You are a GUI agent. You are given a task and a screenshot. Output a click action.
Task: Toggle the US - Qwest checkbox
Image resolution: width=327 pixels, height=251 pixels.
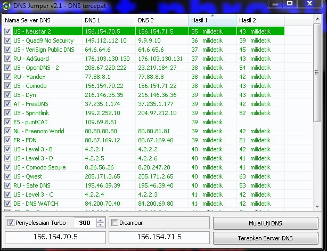[x=7, y=176]
